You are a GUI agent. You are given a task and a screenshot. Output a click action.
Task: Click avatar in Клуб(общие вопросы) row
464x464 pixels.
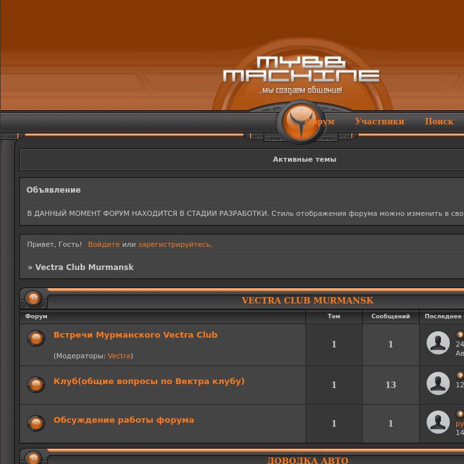click(438, 383)
